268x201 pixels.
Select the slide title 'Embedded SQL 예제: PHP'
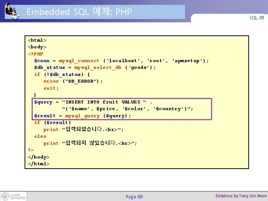pos(79,12)
